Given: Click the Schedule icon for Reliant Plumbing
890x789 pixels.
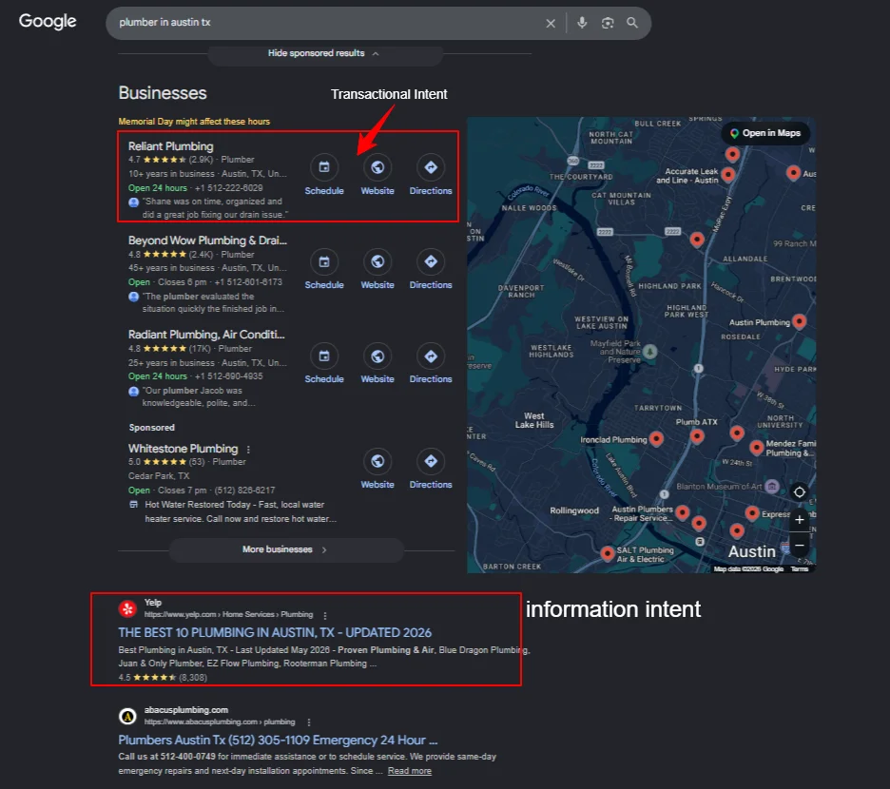Looking at the screenshot, I should [x=324, y=167].
